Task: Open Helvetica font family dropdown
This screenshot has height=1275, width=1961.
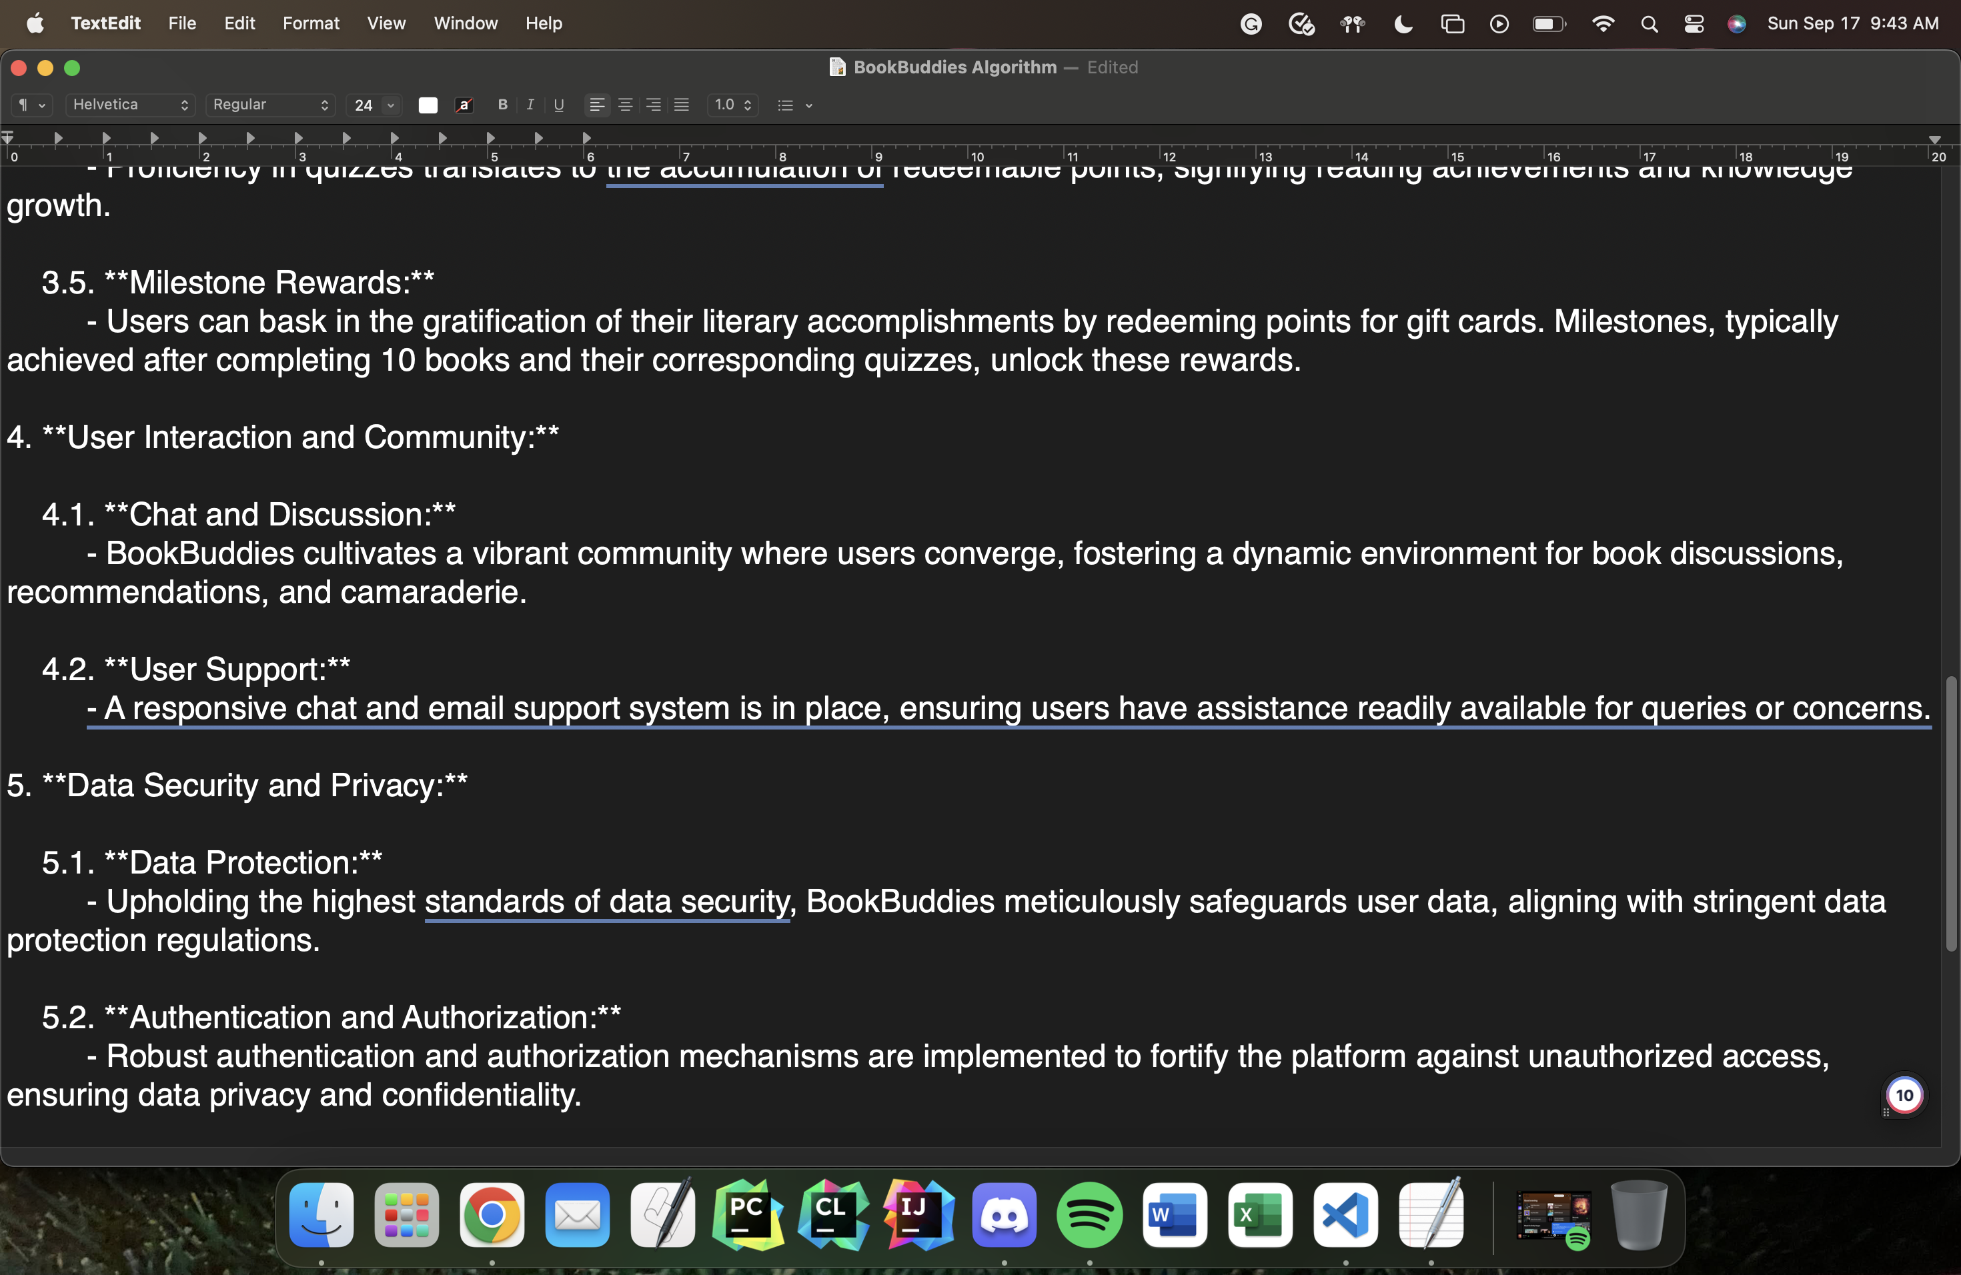Action: [x=130, y=105]
